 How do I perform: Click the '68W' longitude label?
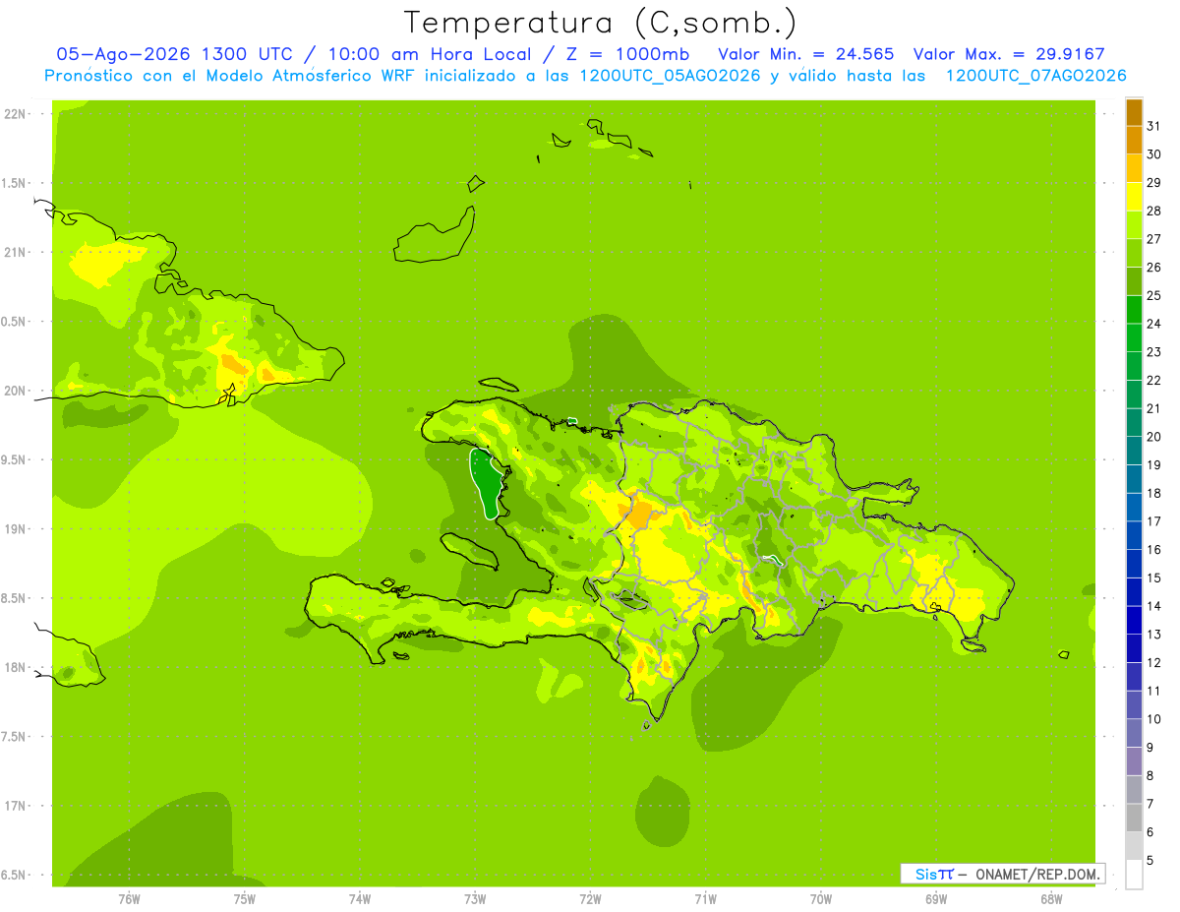pyautogui.click(x=1051, y=899)
